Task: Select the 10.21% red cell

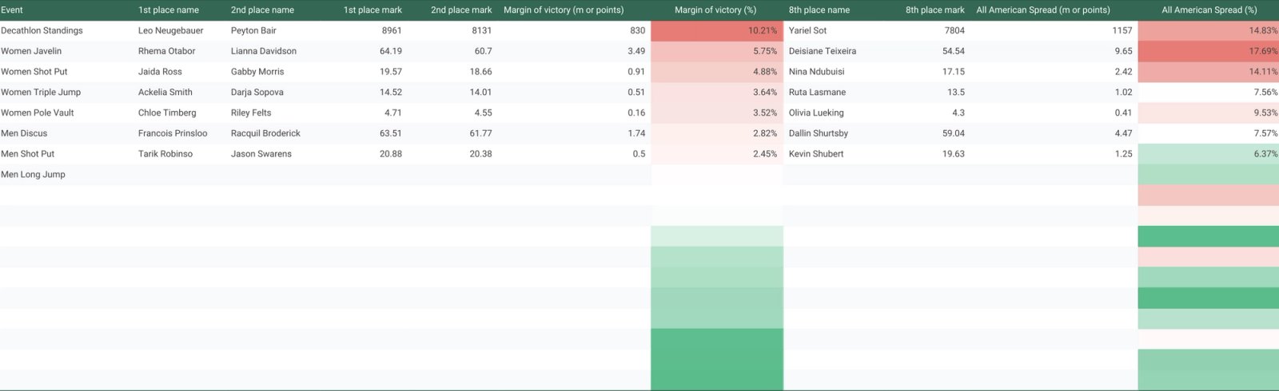Action: [717, 30]
